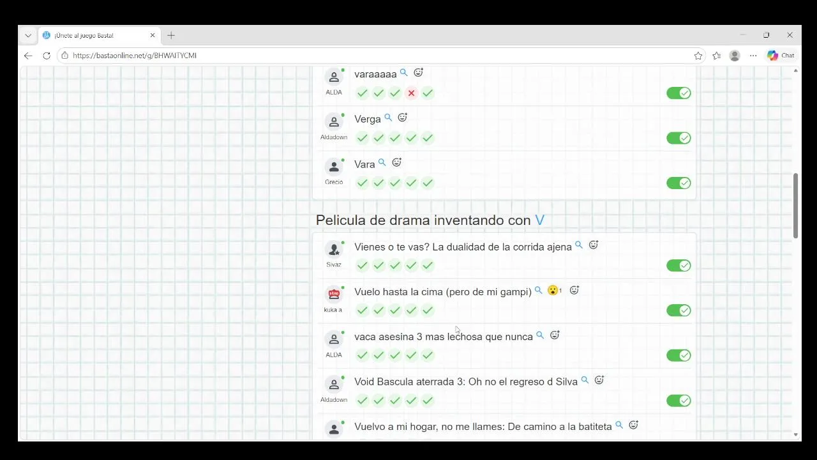Viewport: 817px width, 460px height.
Task: Click the player name 'Grecio'
Action: [334, 182]
